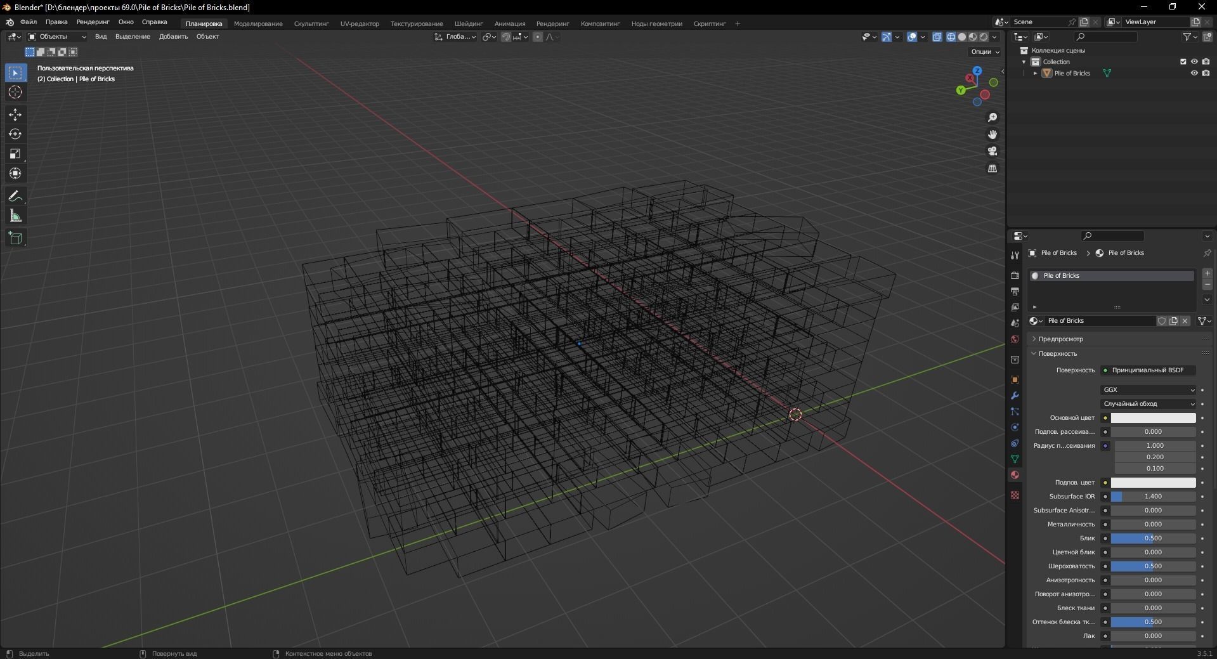Hide Pile of Bricks object eye icon
Image resolution: width=1217 pixels, height=659 pixels.
point(1194,73)
